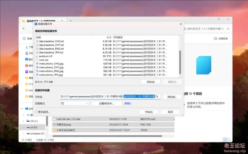Click the autorun.inf file icon

[x=38, y=56]
